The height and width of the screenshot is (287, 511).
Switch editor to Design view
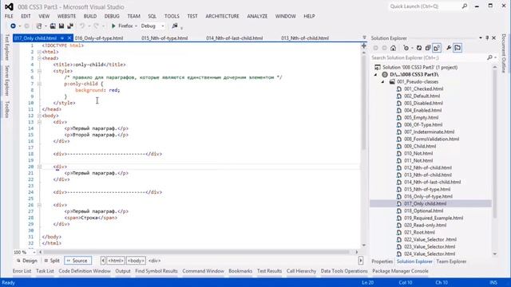point(26,261)
